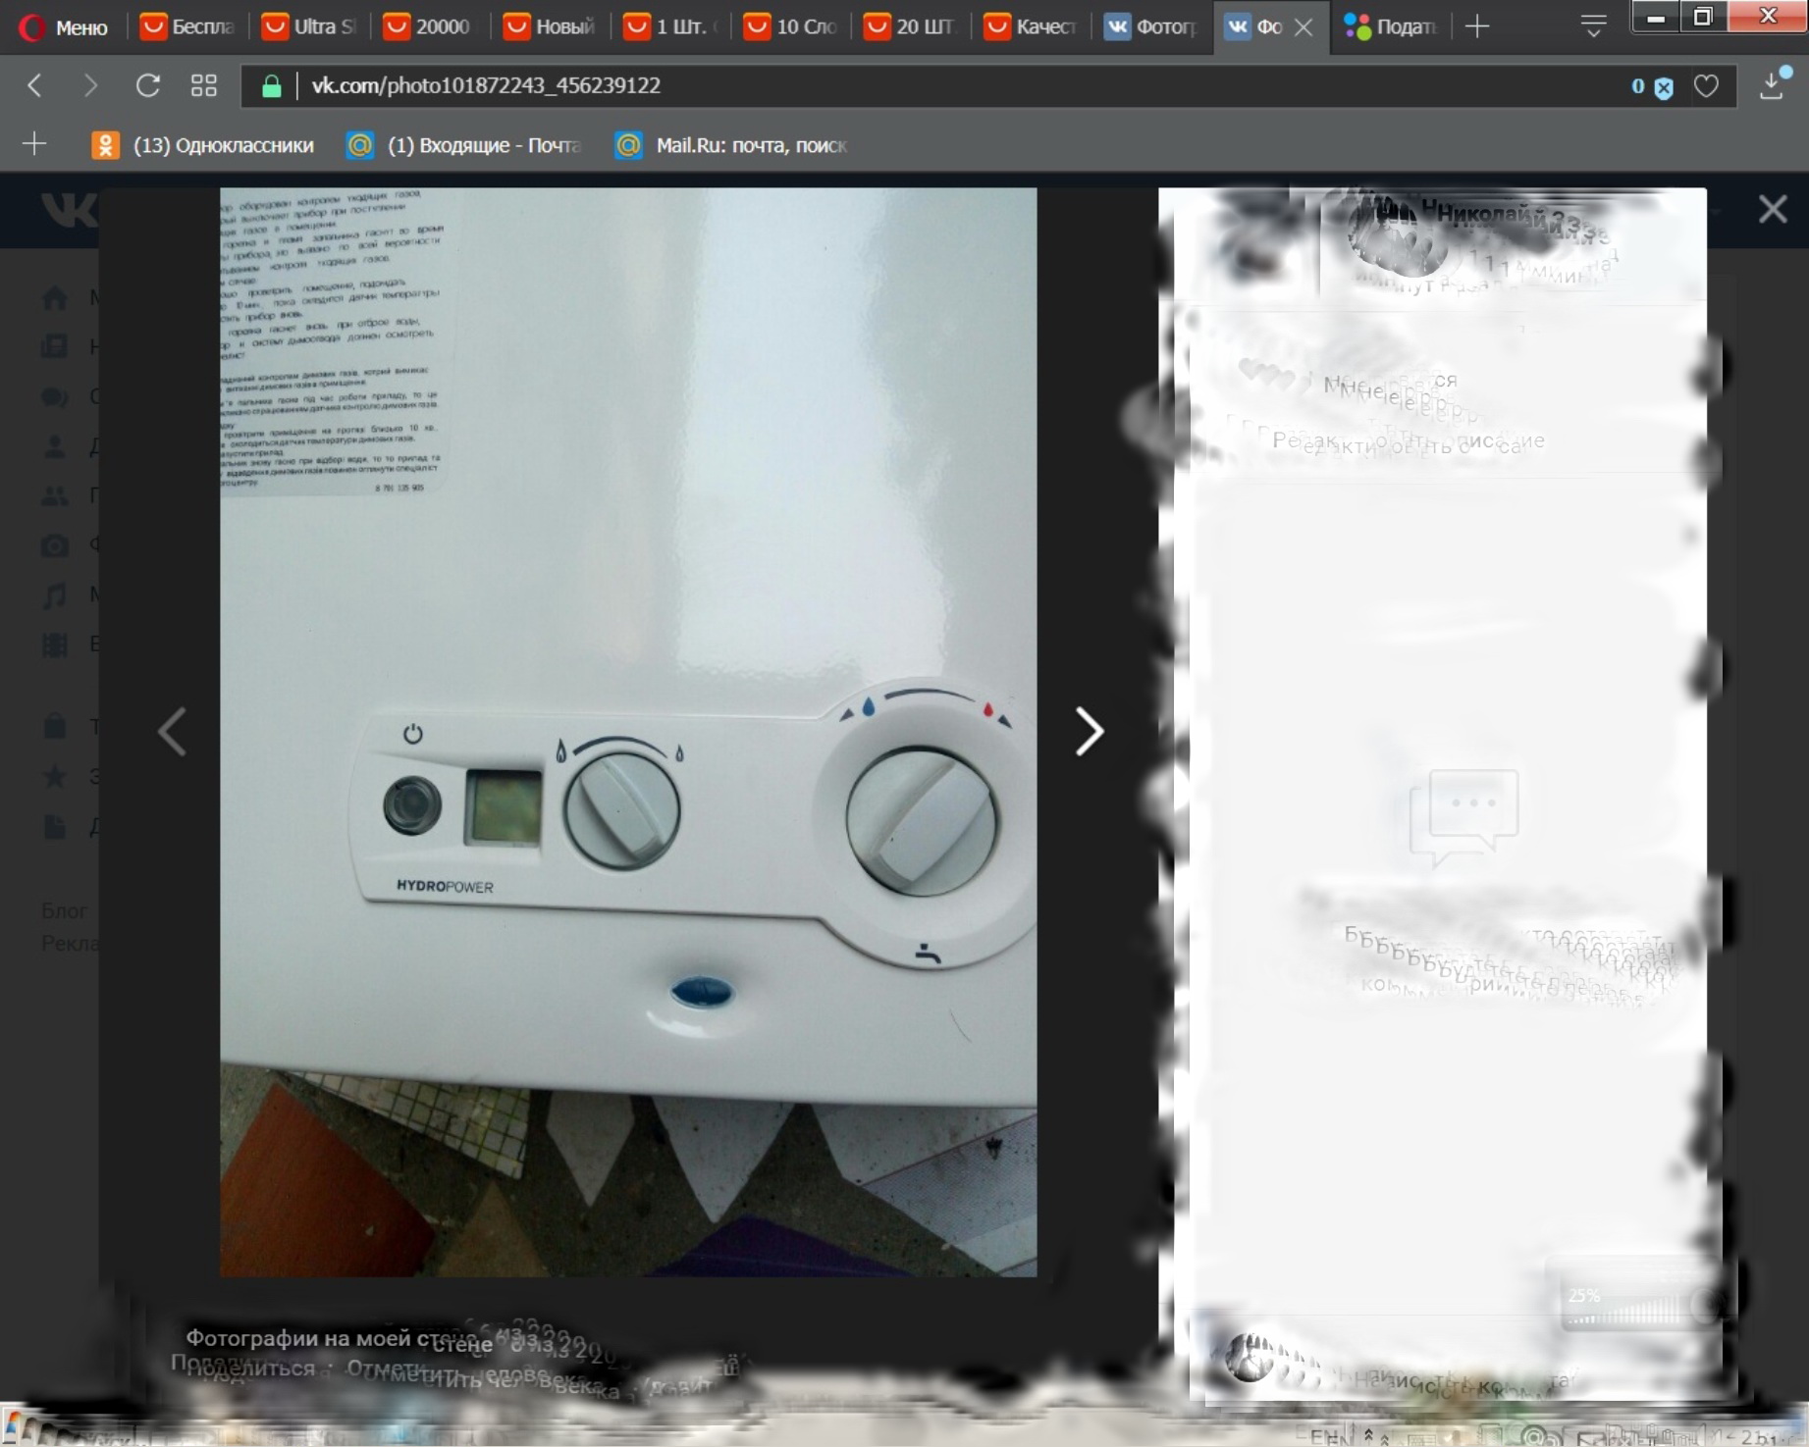Click the heart bookmark icon in address bar

coord(1706,86)
